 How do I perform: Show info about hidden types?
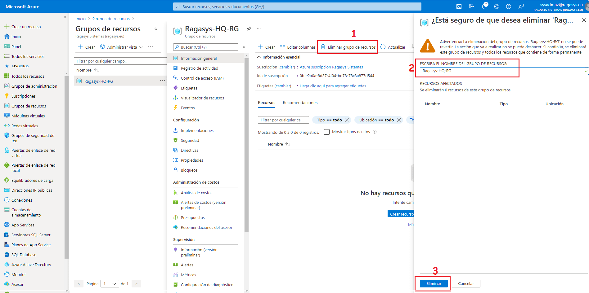pos(375,132)
